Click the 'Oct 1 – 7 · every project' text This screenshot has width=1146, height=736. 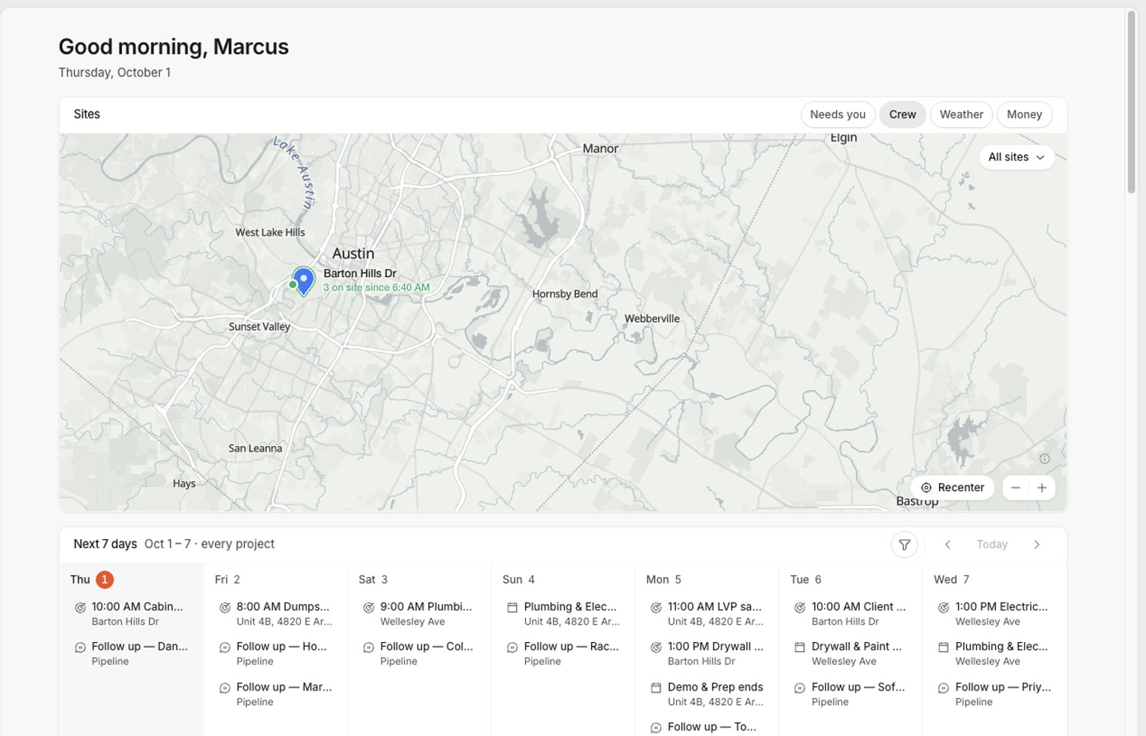209,544
